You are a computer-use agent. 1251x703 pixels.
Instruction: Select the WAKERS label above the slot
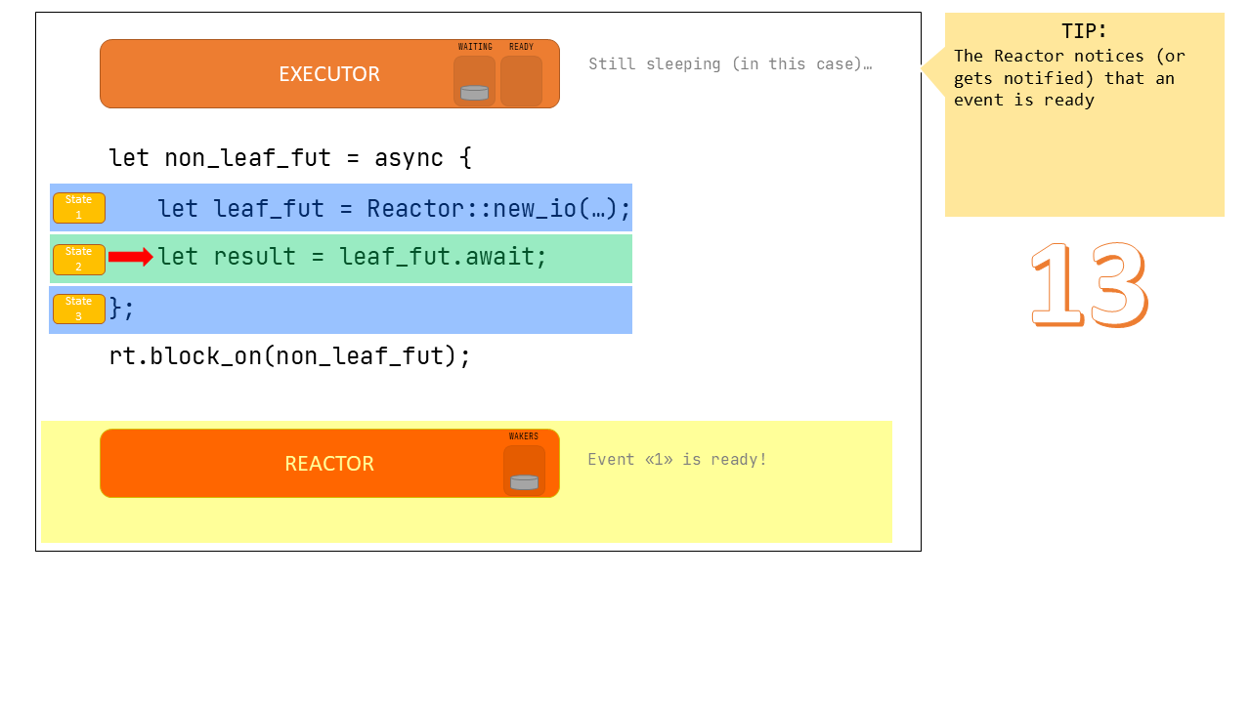[x=524, y=436]
